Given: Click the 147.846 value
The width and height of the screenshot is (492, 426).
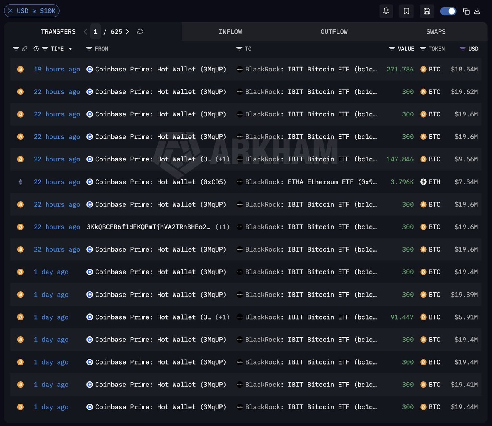Looking at the screenshot, I should tap(400, 159).
